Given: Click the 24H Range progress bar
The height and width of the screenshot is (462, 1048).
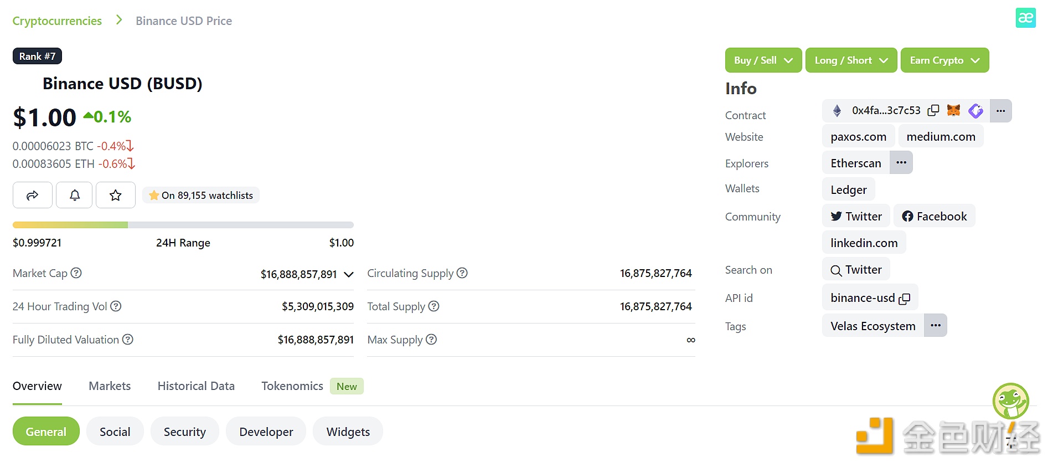Looking at the screenshot, I should (x=183, y=225).
